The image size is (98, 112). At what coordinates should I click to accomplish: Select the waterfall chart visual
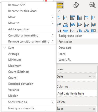(59, 31)
